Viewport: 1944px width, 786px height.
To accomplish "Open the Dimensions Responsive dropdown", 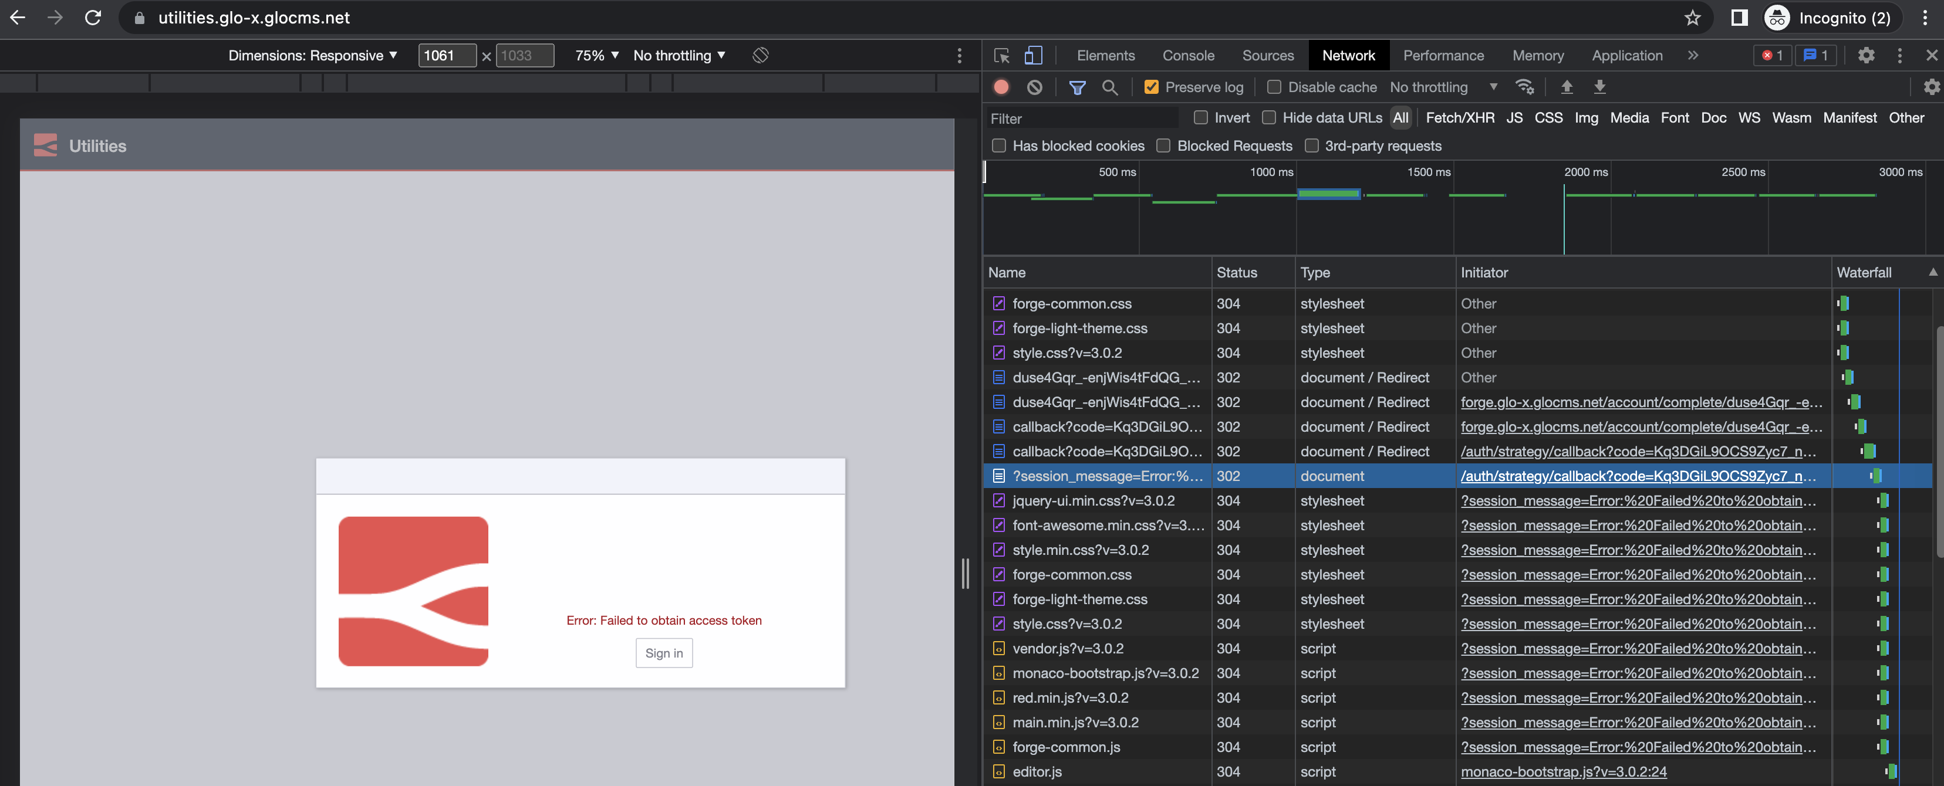I will coord(315,55).
